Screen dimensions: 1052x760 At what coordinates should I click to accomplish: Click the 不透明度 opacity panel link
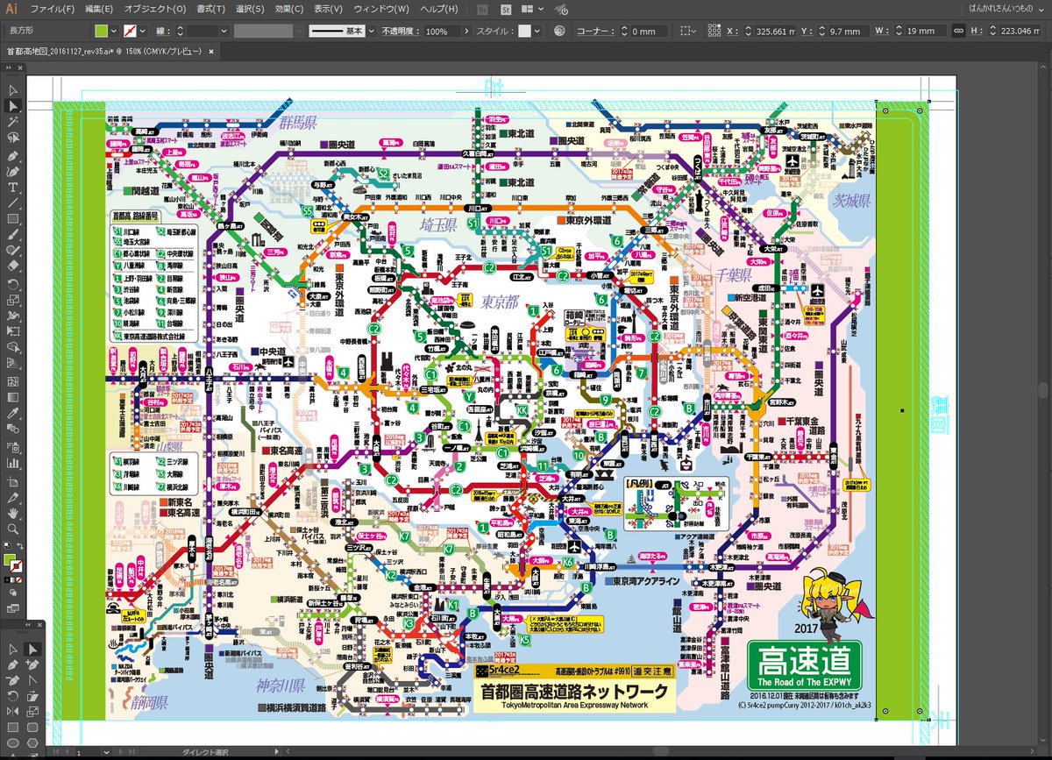click(x=402, y=31)
